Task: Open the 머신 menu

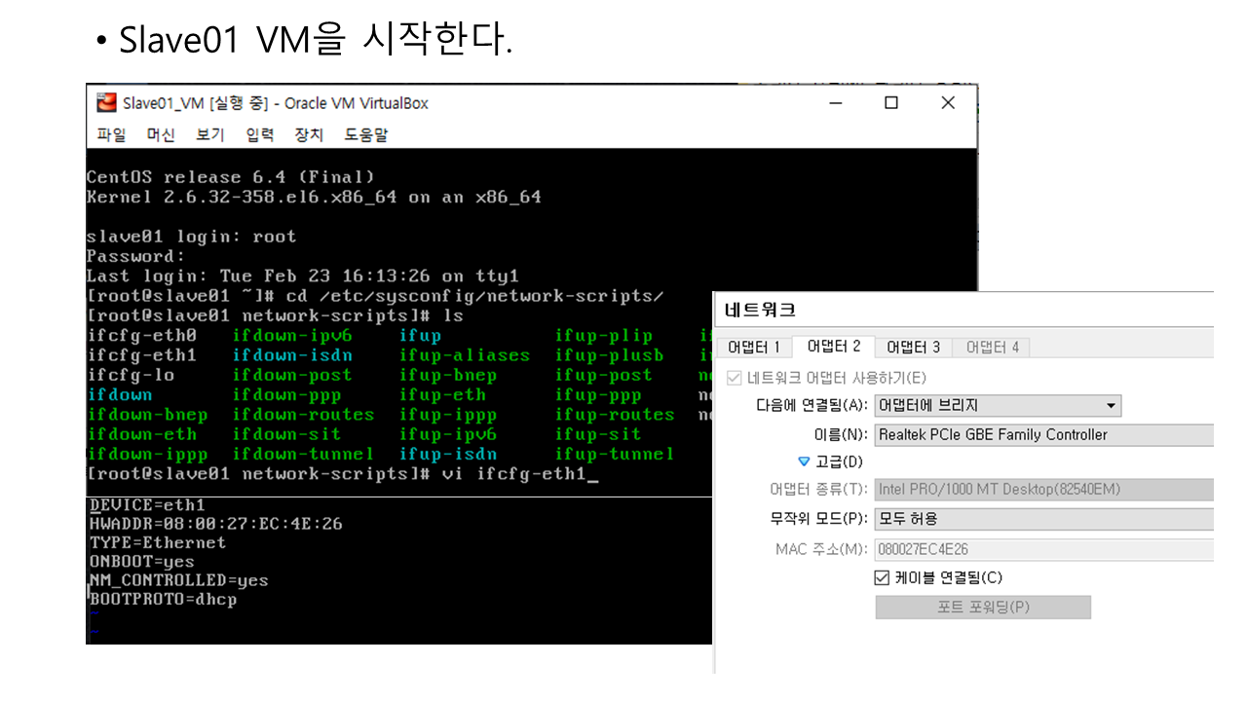Action: tap(161, 135)
